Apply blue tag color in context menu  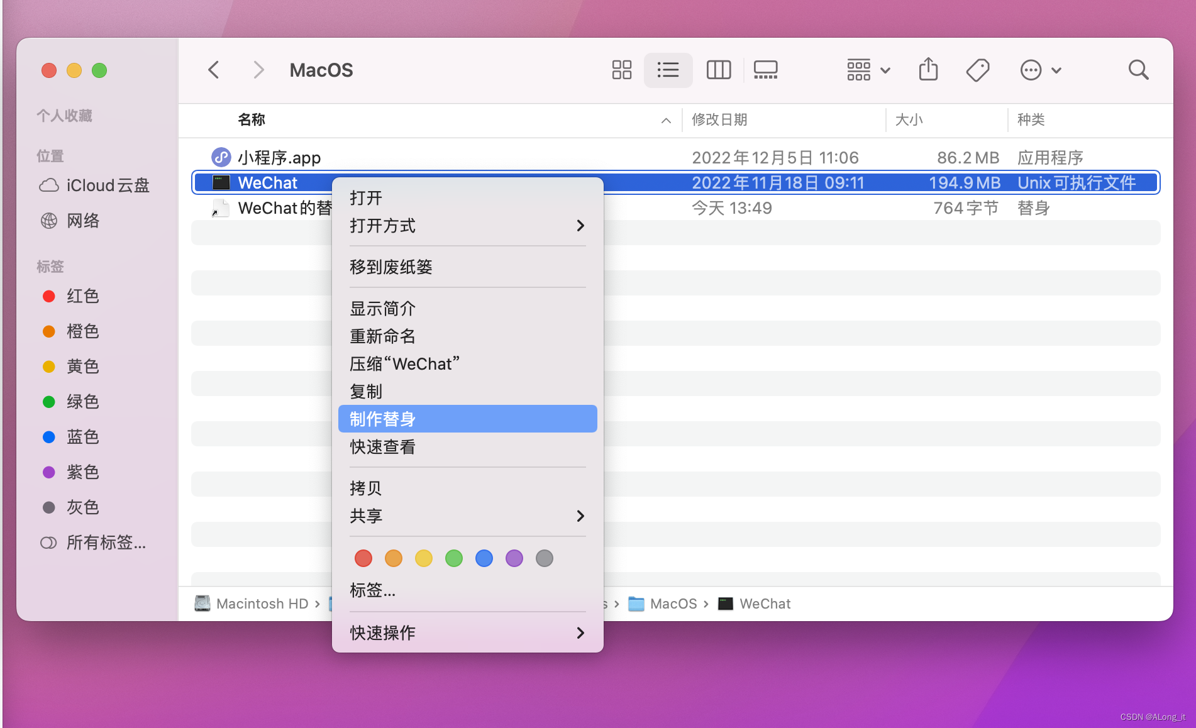pyautogui.click(x=484, y=558)
